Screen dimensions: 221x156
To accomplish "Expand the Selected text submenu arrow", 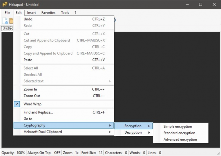I will pos(110,81).
